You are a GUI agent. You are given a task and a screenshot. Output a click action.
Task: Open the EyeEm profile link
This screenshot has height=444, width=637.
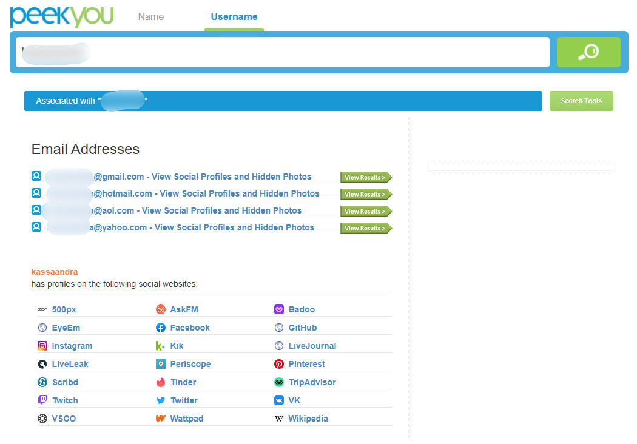(66, 328)
